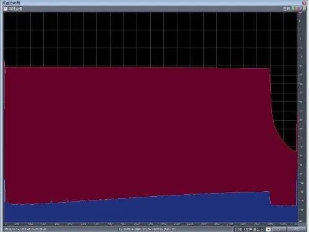Click the horizontal frequency axis ruler
309x232 pixels.
click(150, 224)
